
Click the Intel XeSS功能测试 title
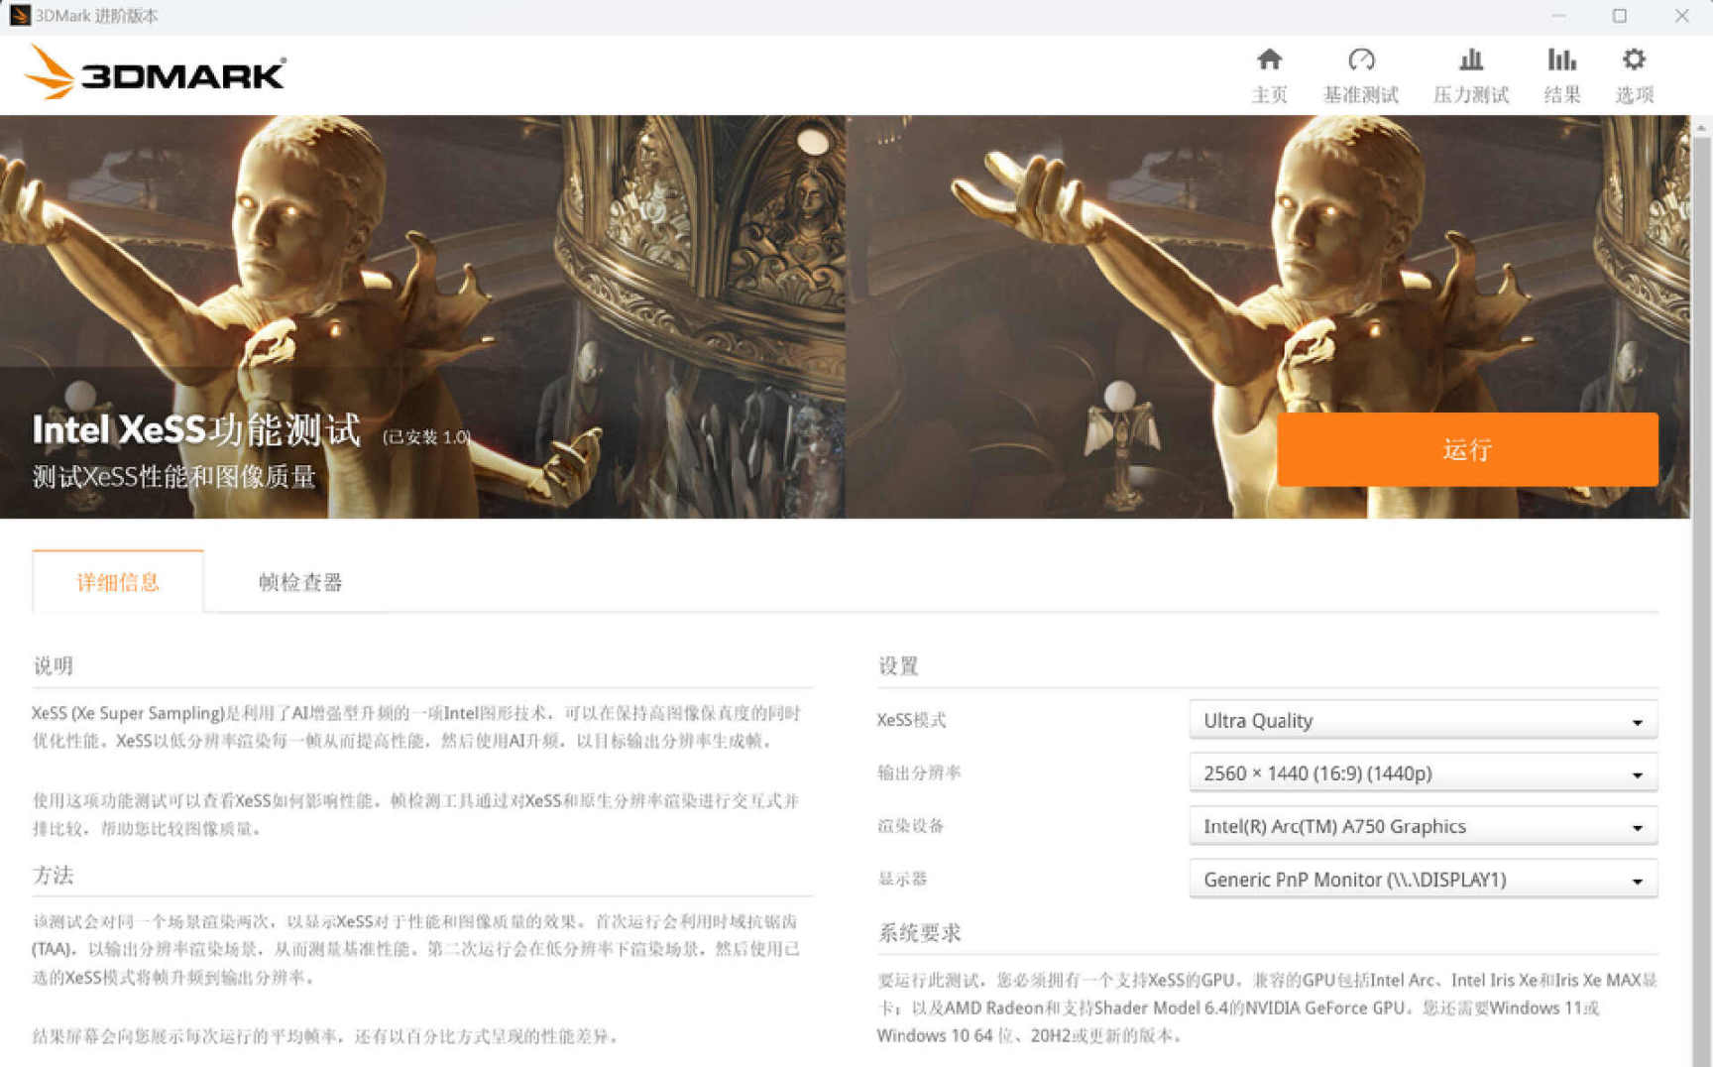click(x=196, y=430)
